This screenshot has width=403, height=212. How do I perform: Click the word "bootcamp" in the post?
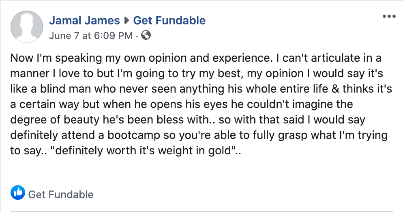[134, 135]
